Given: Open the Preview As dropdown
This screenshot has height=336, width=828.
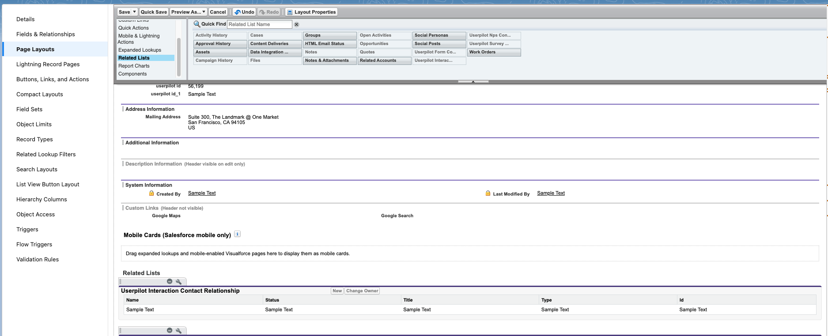Looking at the screenshot, I should 189,12.
